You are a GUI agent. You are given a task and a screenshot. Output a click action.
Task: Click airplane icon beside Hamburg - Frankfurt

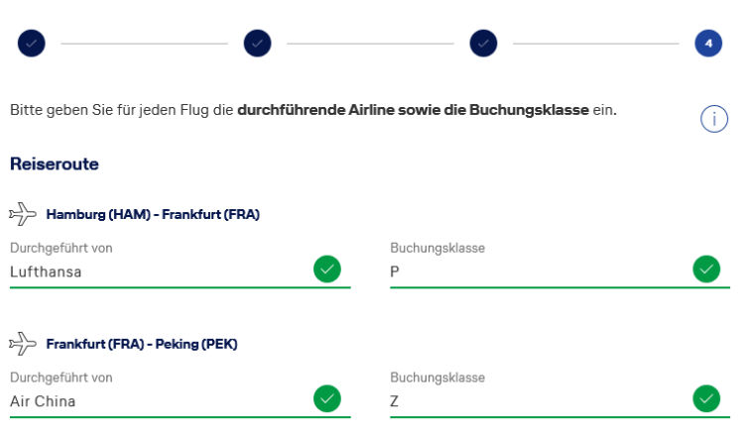[22, 214]
